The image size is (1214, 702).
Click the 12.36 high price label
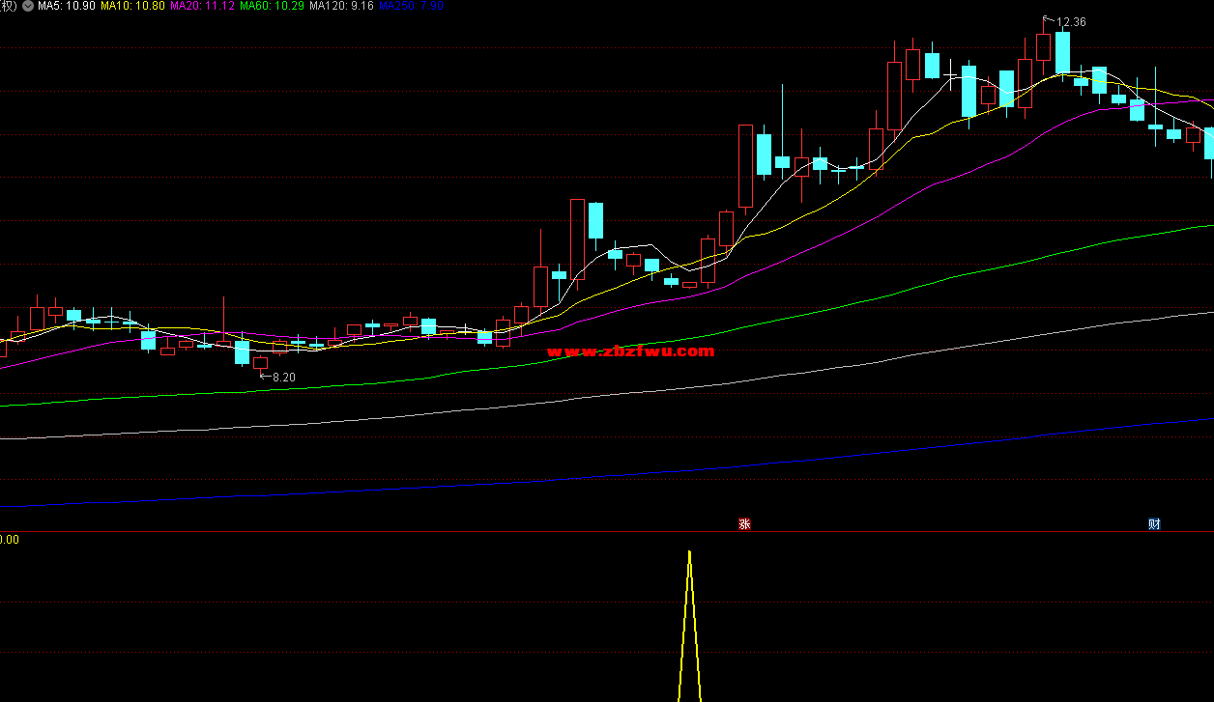click(1071, 22)
